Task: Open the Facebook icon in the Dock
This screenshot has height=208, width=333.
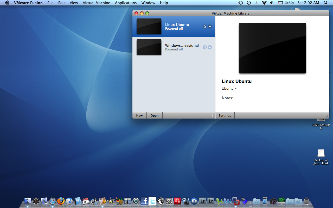Action: [144, 201]
